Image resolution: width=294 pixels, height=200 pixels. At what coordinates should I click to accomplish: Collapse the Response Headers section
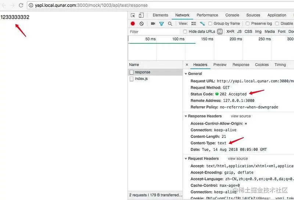(186, 116)
